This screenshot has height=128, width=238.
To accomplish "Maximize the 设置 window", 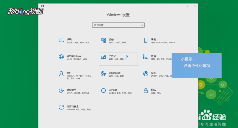I will (188, 6).
